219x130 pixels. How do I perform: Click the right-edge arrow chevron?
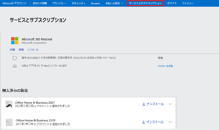coord(217,27)
